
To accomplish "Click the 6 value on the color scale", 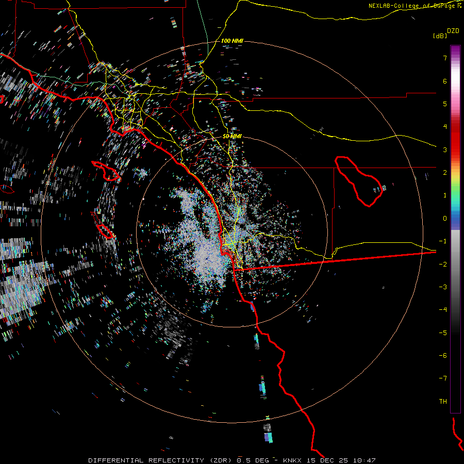I will click(445, 81).
